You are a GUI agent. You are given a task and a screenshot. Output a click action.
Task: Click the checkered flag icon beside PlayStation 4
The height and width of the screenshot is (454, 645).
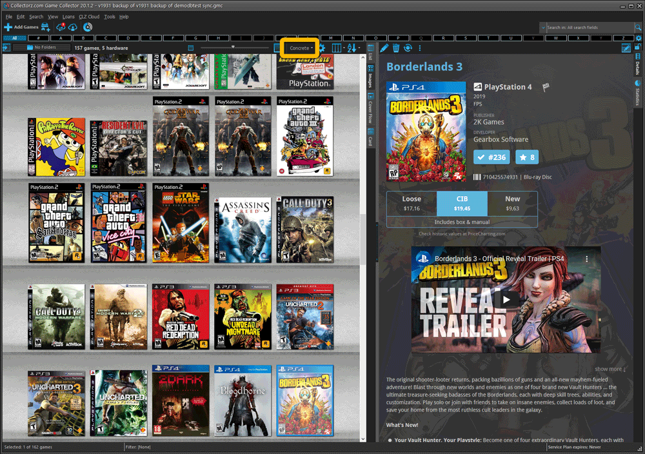click(x=546, y=87)
